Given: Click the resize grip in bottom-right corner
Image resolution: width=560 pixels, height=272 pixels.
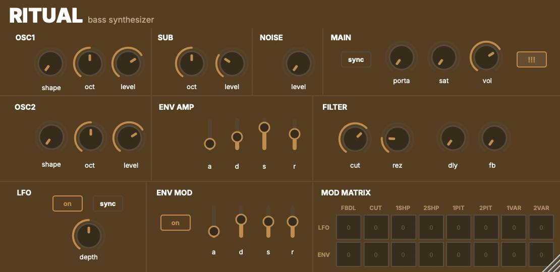Looking at the screenshot, I should pyautogui.click(x=553, y=265).
